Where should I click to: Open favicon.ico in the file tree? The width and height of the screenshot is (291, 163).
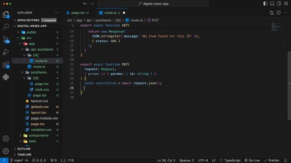click(x=37, y=101)
